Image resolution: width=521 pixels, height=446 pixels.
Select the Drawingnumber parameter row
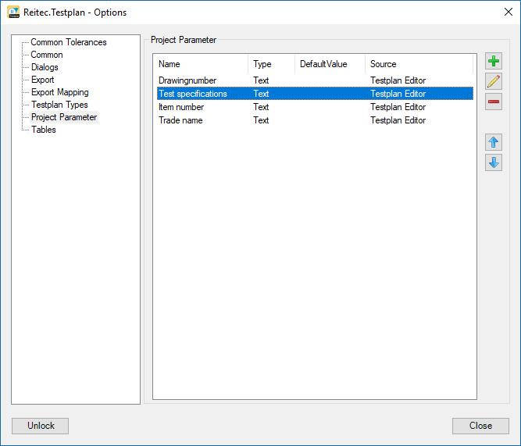point(187,80)
